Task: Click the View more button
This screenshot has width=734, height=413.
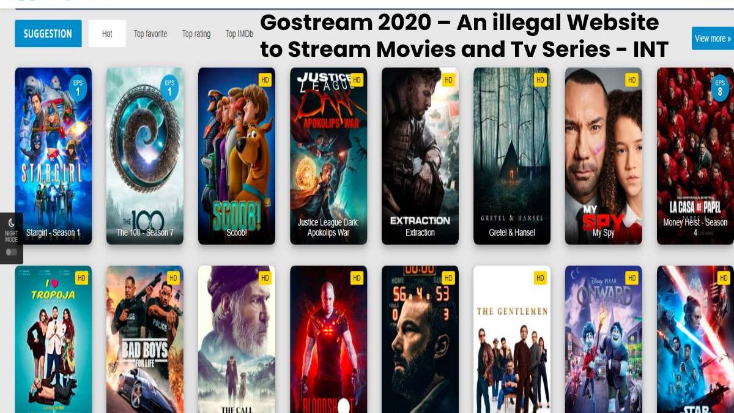Action: pos(713,38)
